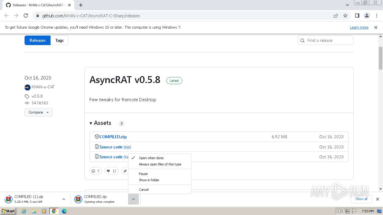Click the Chrome taskbar icon
Image resolution: width=383 pixels, height=215 pixels.
click(54, 211)
